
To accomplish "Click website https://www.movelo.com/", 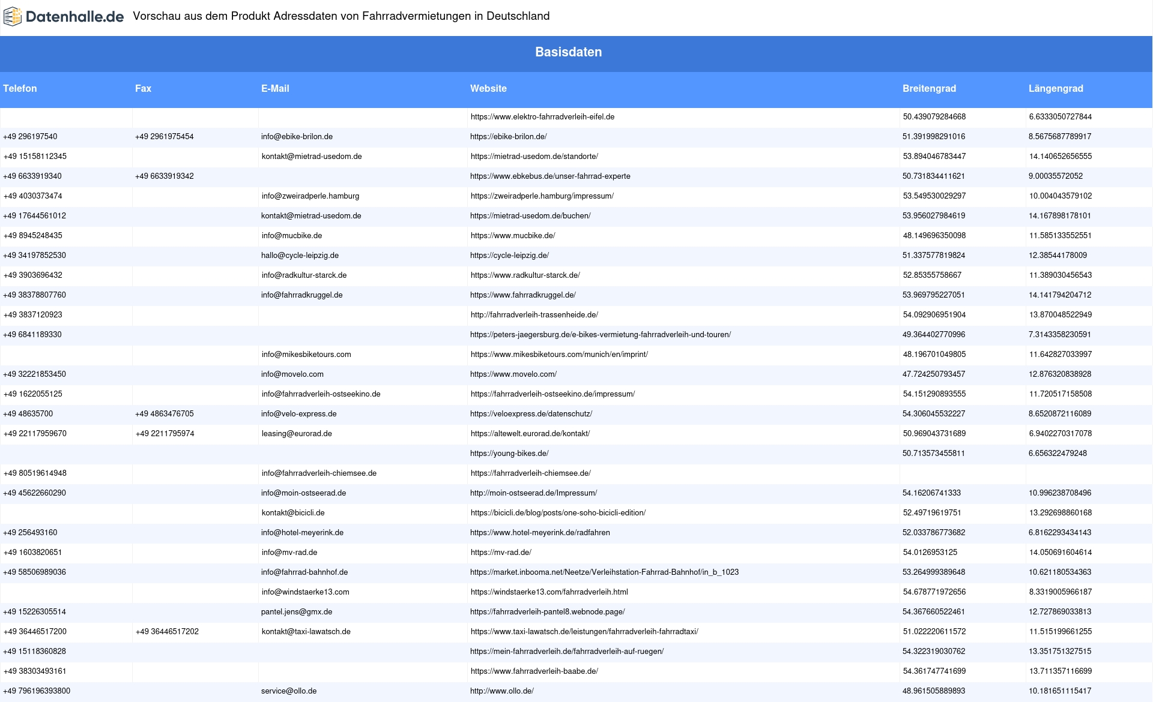I will [x=513, y=374].
